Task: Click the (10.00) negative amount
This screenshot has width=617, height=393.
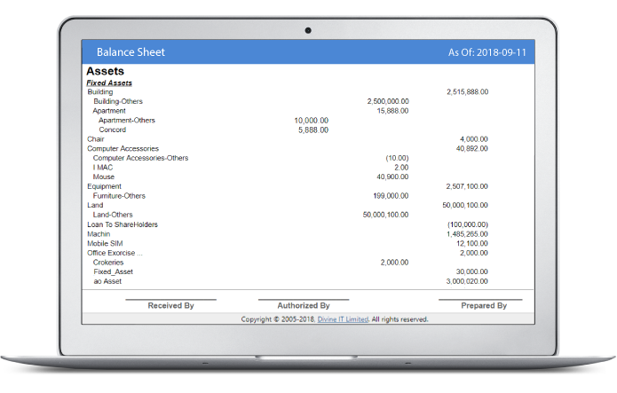Action: pos(397,158)
